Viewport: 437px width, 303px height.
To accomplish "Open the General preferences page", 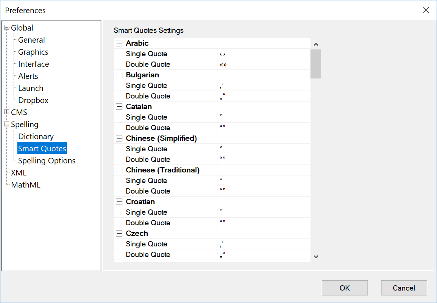I will [31, 40].
